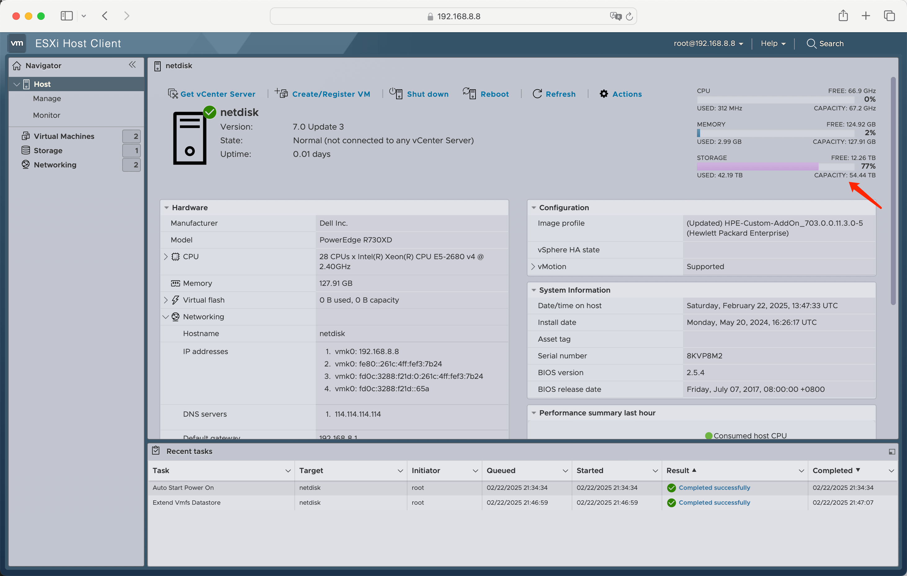Collapse Performance summary last hour section
Viewport: 907px width, 576px height.
click(x=534, y=413)
